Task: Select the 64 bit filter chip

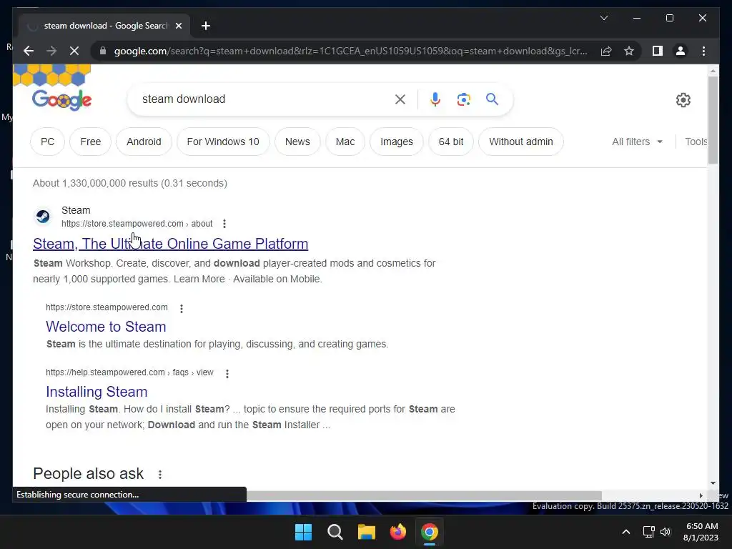Action: (451, 142)
